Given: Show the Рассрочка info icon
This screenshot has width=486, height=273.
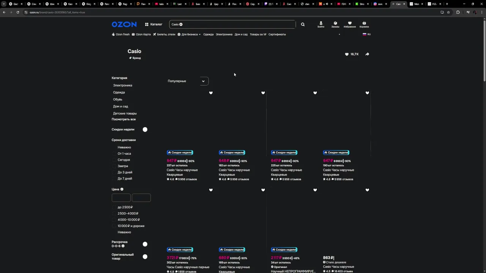Looking at the screenshot, I should 123,246.
